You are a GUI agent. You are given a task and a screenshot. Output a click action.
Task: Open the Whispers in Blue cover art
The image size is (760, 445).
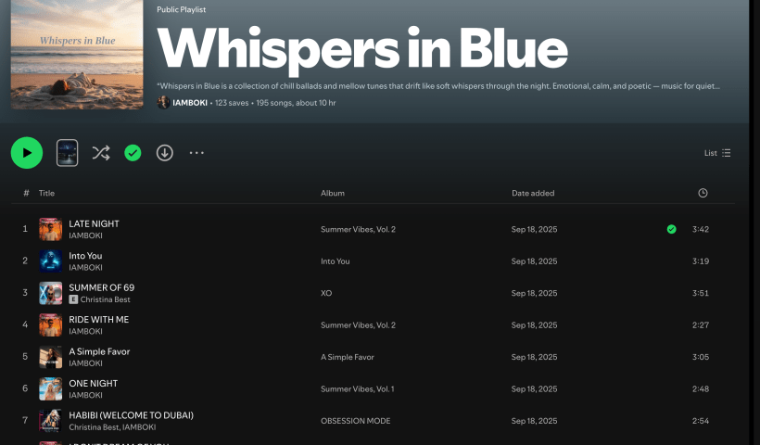point(76,56)
